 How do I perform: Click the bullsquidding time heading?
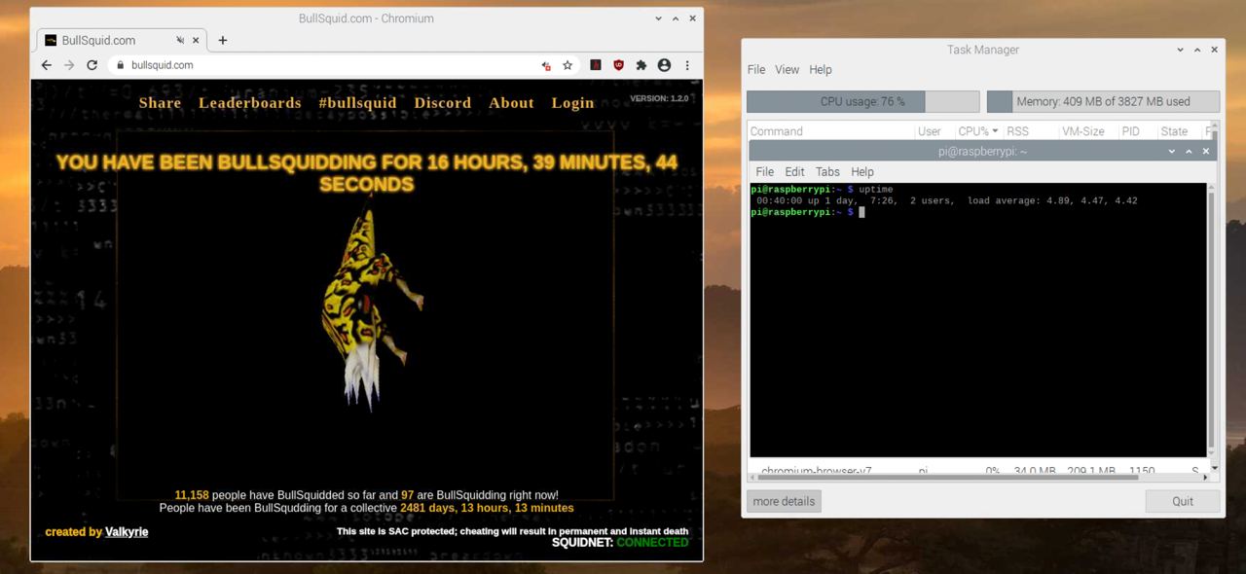[366, 173]
